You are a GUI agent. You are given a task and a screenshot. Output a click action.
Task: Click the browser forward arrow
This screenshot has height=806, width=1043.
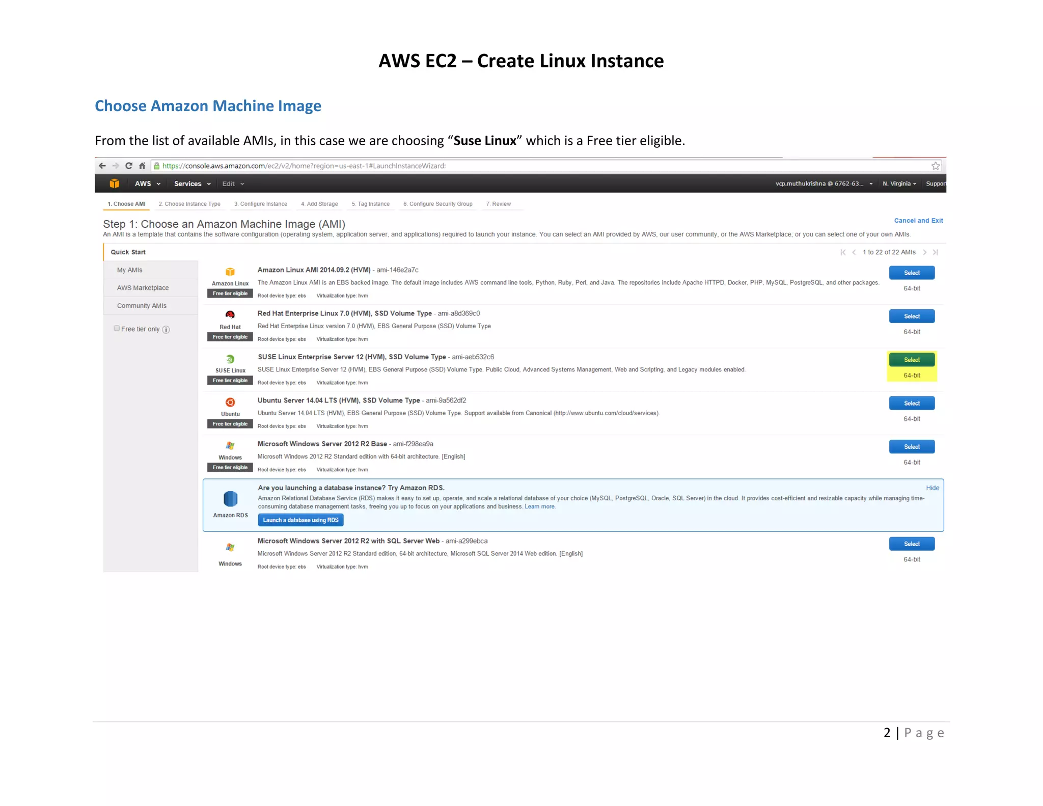click(116, 166)
